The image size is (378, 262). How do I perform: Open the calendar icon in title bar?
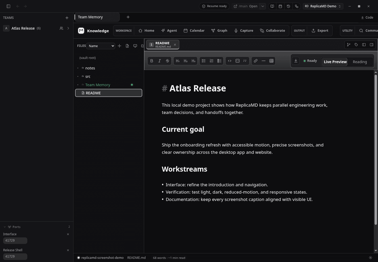click(x=280, y=6)
